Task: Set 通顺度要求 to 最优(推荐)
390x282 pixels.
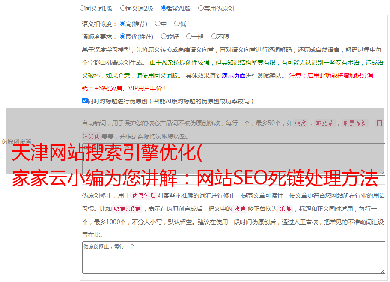Action: click(122, 36)
